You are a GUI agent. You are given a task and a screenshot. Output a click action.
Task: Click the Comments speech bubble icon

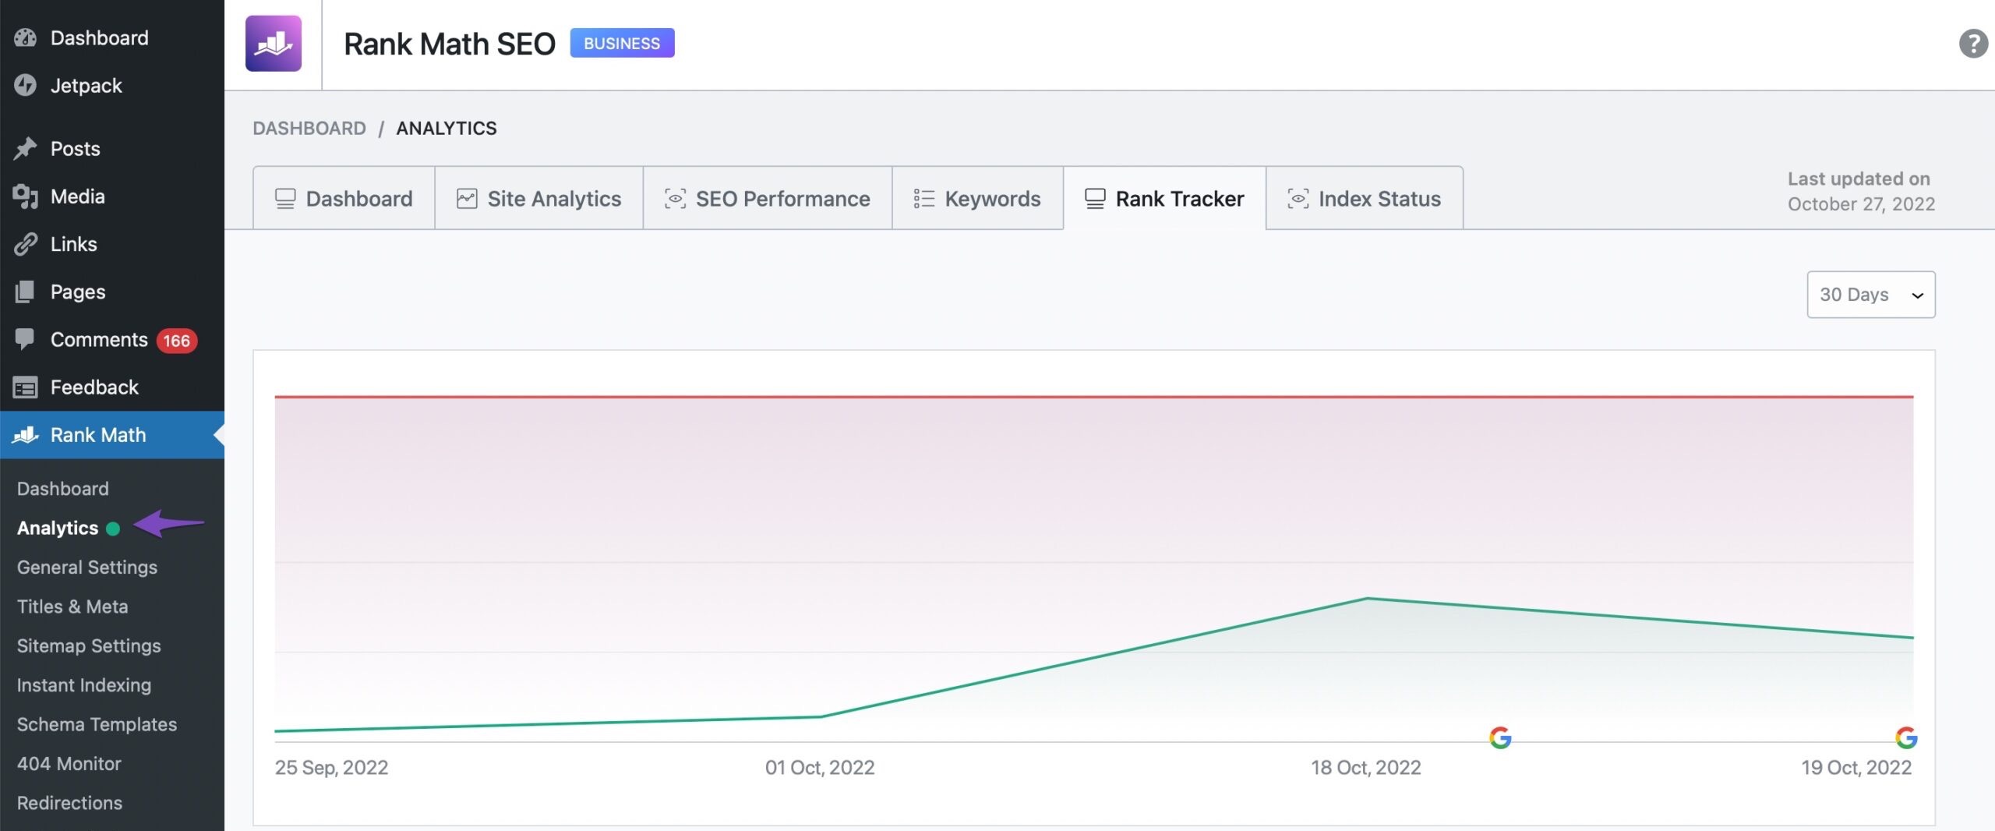pyautogui.click(x=25, y=339)
